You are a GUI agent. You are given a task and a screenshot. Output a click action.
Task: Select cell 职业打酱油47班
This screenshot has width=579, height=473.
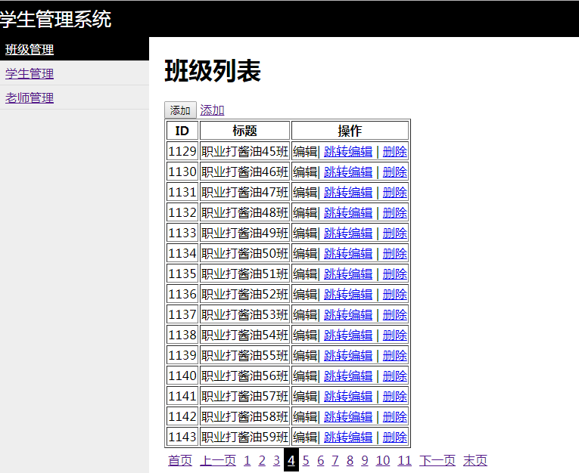click(x=244, y=193)
